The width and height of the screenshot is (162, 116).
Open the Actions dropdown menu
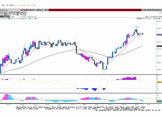coord(38,10)
